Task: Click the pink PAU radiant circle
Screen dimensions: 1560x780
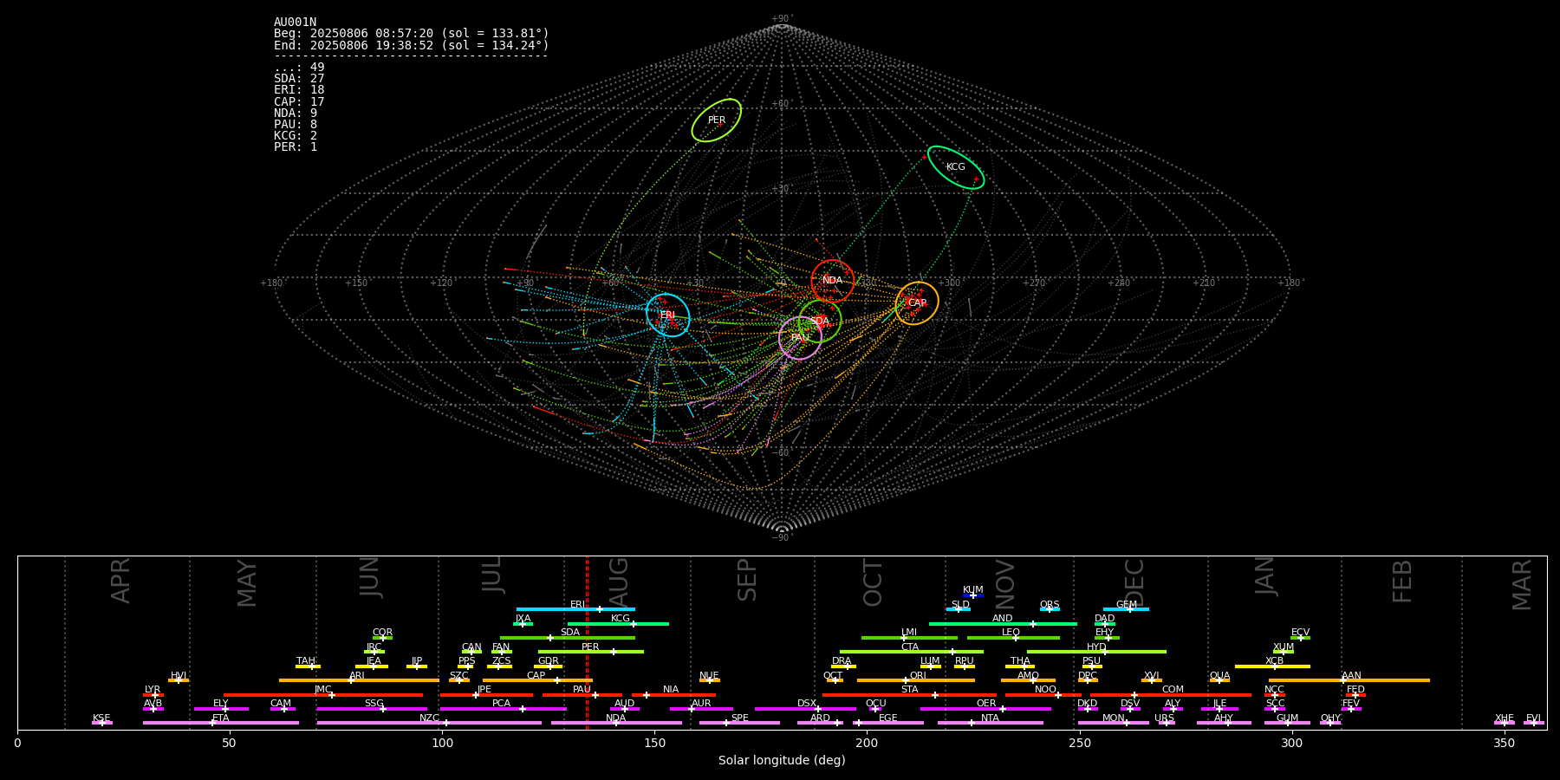Action: point(800,337)
